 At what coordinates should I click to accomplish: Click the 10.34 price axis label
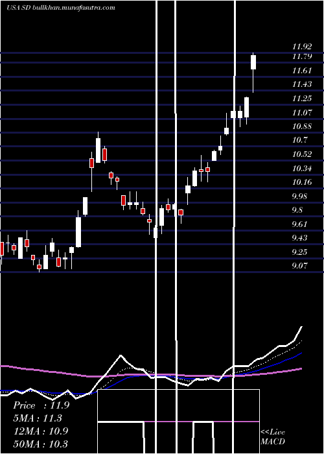pos(303,168)
